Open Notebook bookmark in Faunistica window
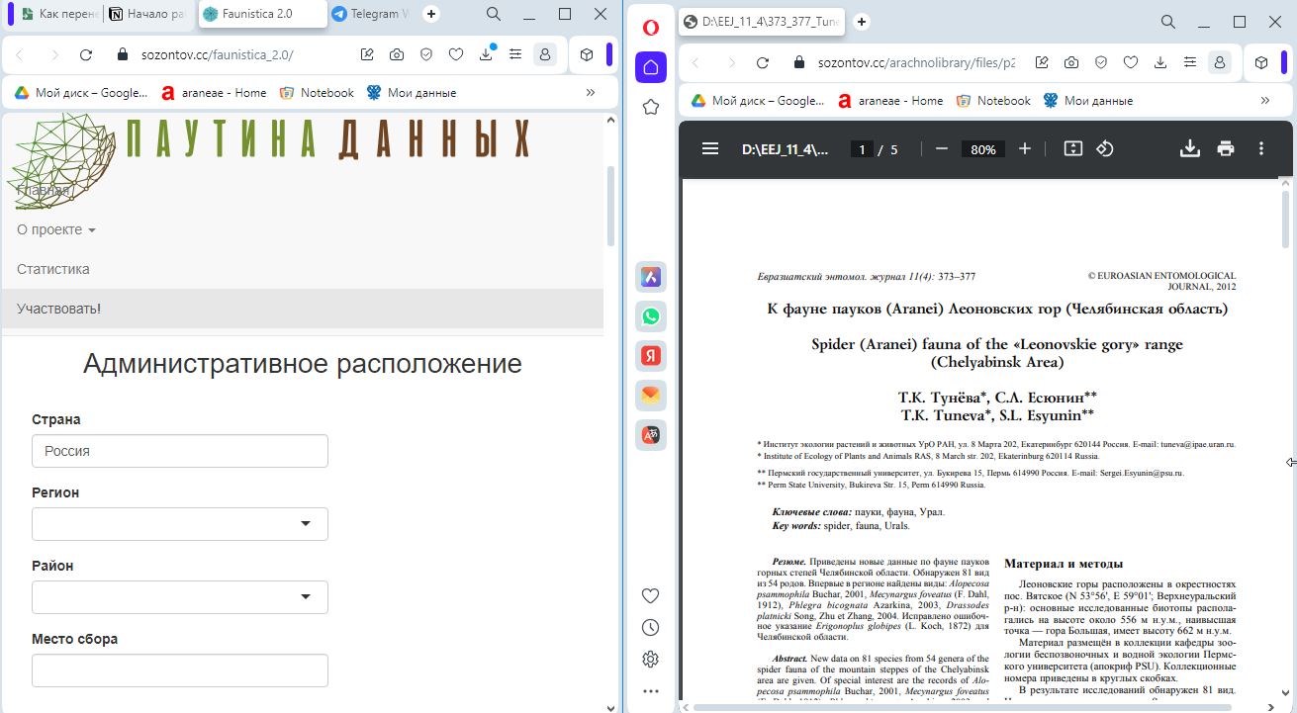 point(317,92)
